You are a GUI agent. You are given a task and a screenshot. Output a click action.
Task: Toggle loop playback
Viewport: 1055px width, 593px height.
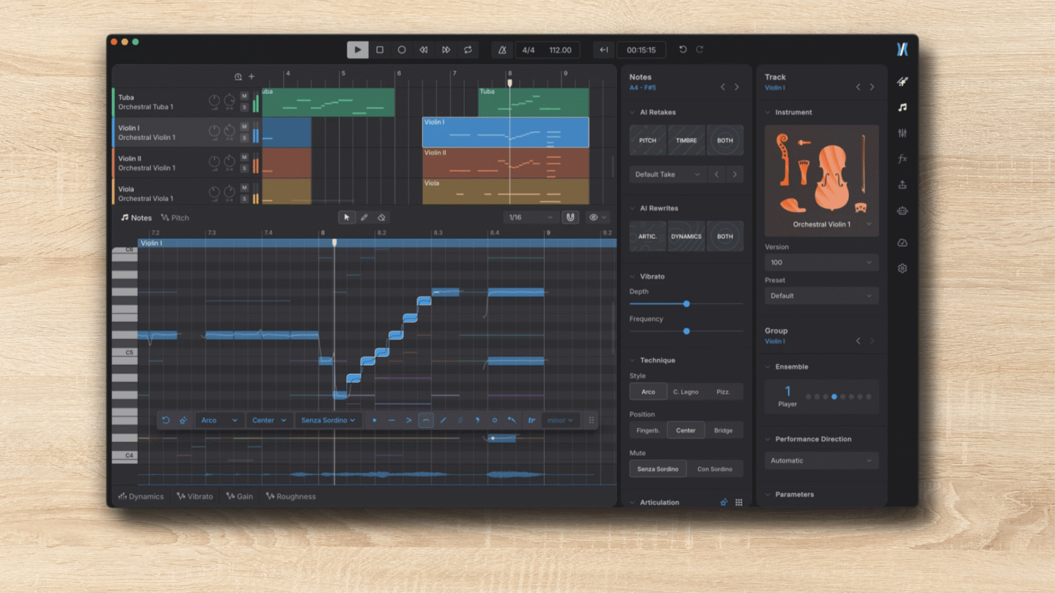(468, 50)
